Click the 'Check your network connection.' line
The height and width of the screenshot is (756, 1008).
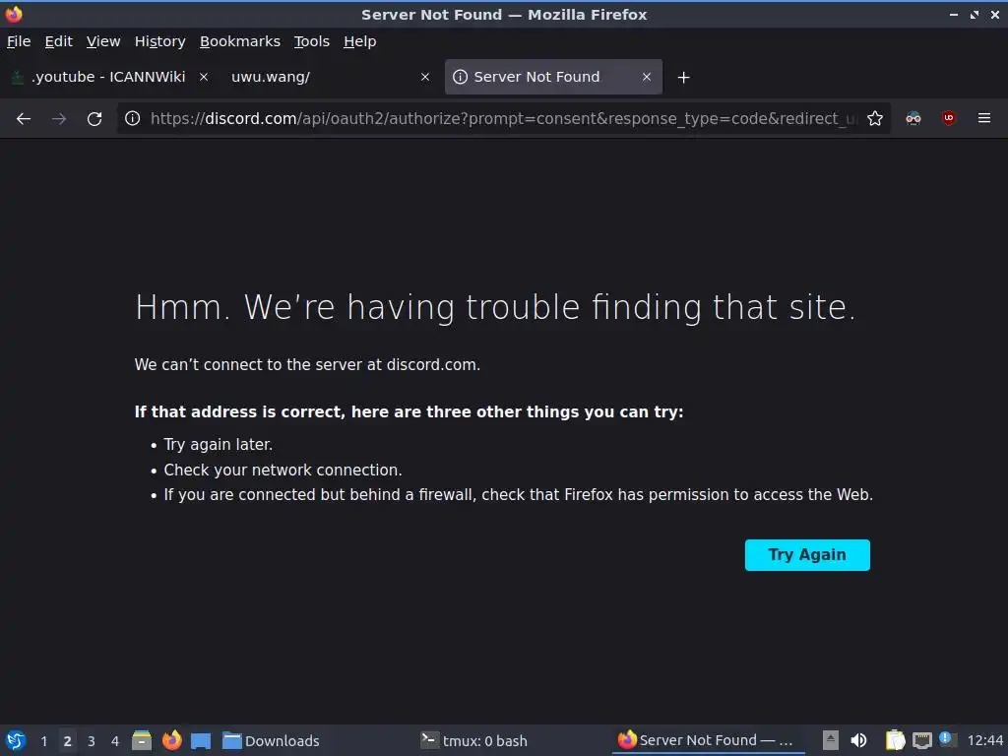(x=283, y=470)
